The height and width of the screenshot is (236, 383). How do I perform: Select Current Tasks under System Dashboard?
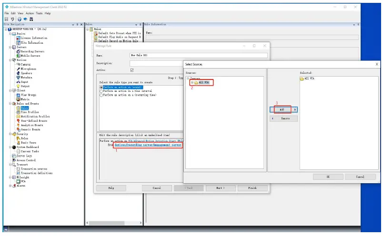pyautogui.click(x=30, y=151)
